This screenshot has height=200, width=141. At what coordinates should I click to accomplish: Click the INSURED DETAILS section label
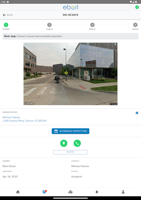point(10,112)
